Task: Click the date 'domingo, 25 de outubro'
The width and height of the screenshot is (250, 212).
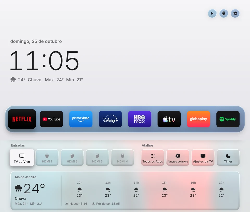Action: [36, 41]
